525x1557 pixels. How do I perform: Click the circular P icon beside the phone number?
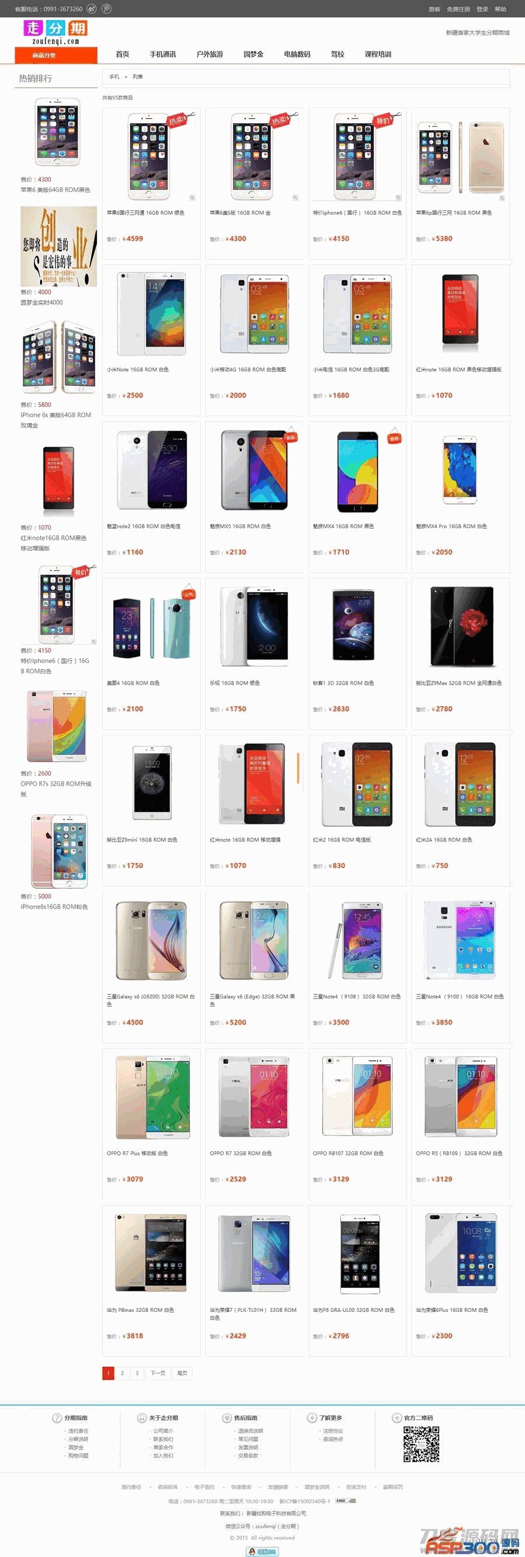tap(106, 8)
